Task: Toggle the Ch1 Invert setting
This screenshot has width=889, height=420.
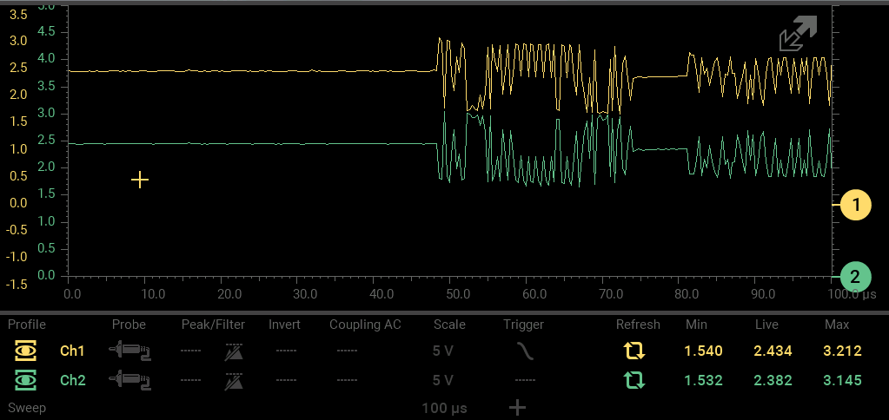Action: (288, 351)
